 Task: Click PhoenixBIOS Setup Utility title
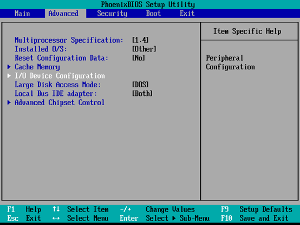(148, 4)
